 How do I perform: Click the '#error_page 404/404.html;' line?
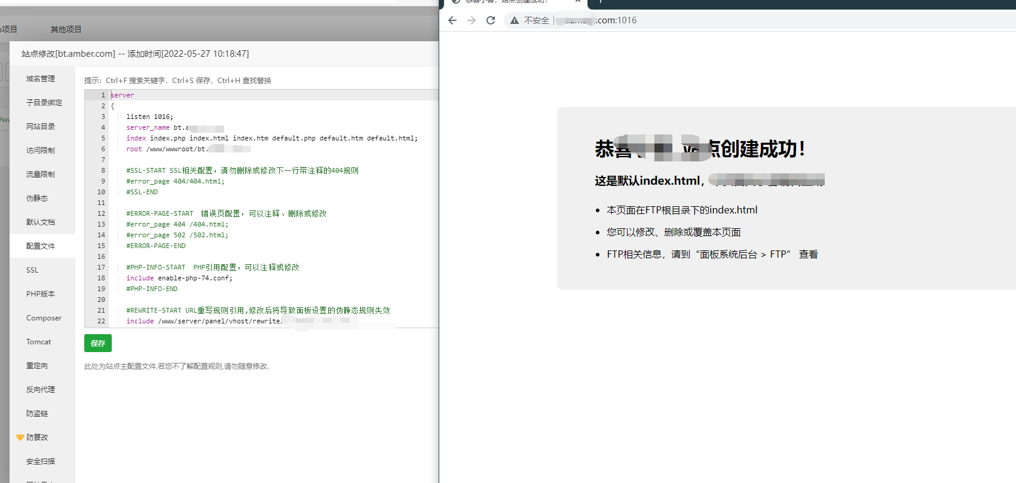pos(175,181)
